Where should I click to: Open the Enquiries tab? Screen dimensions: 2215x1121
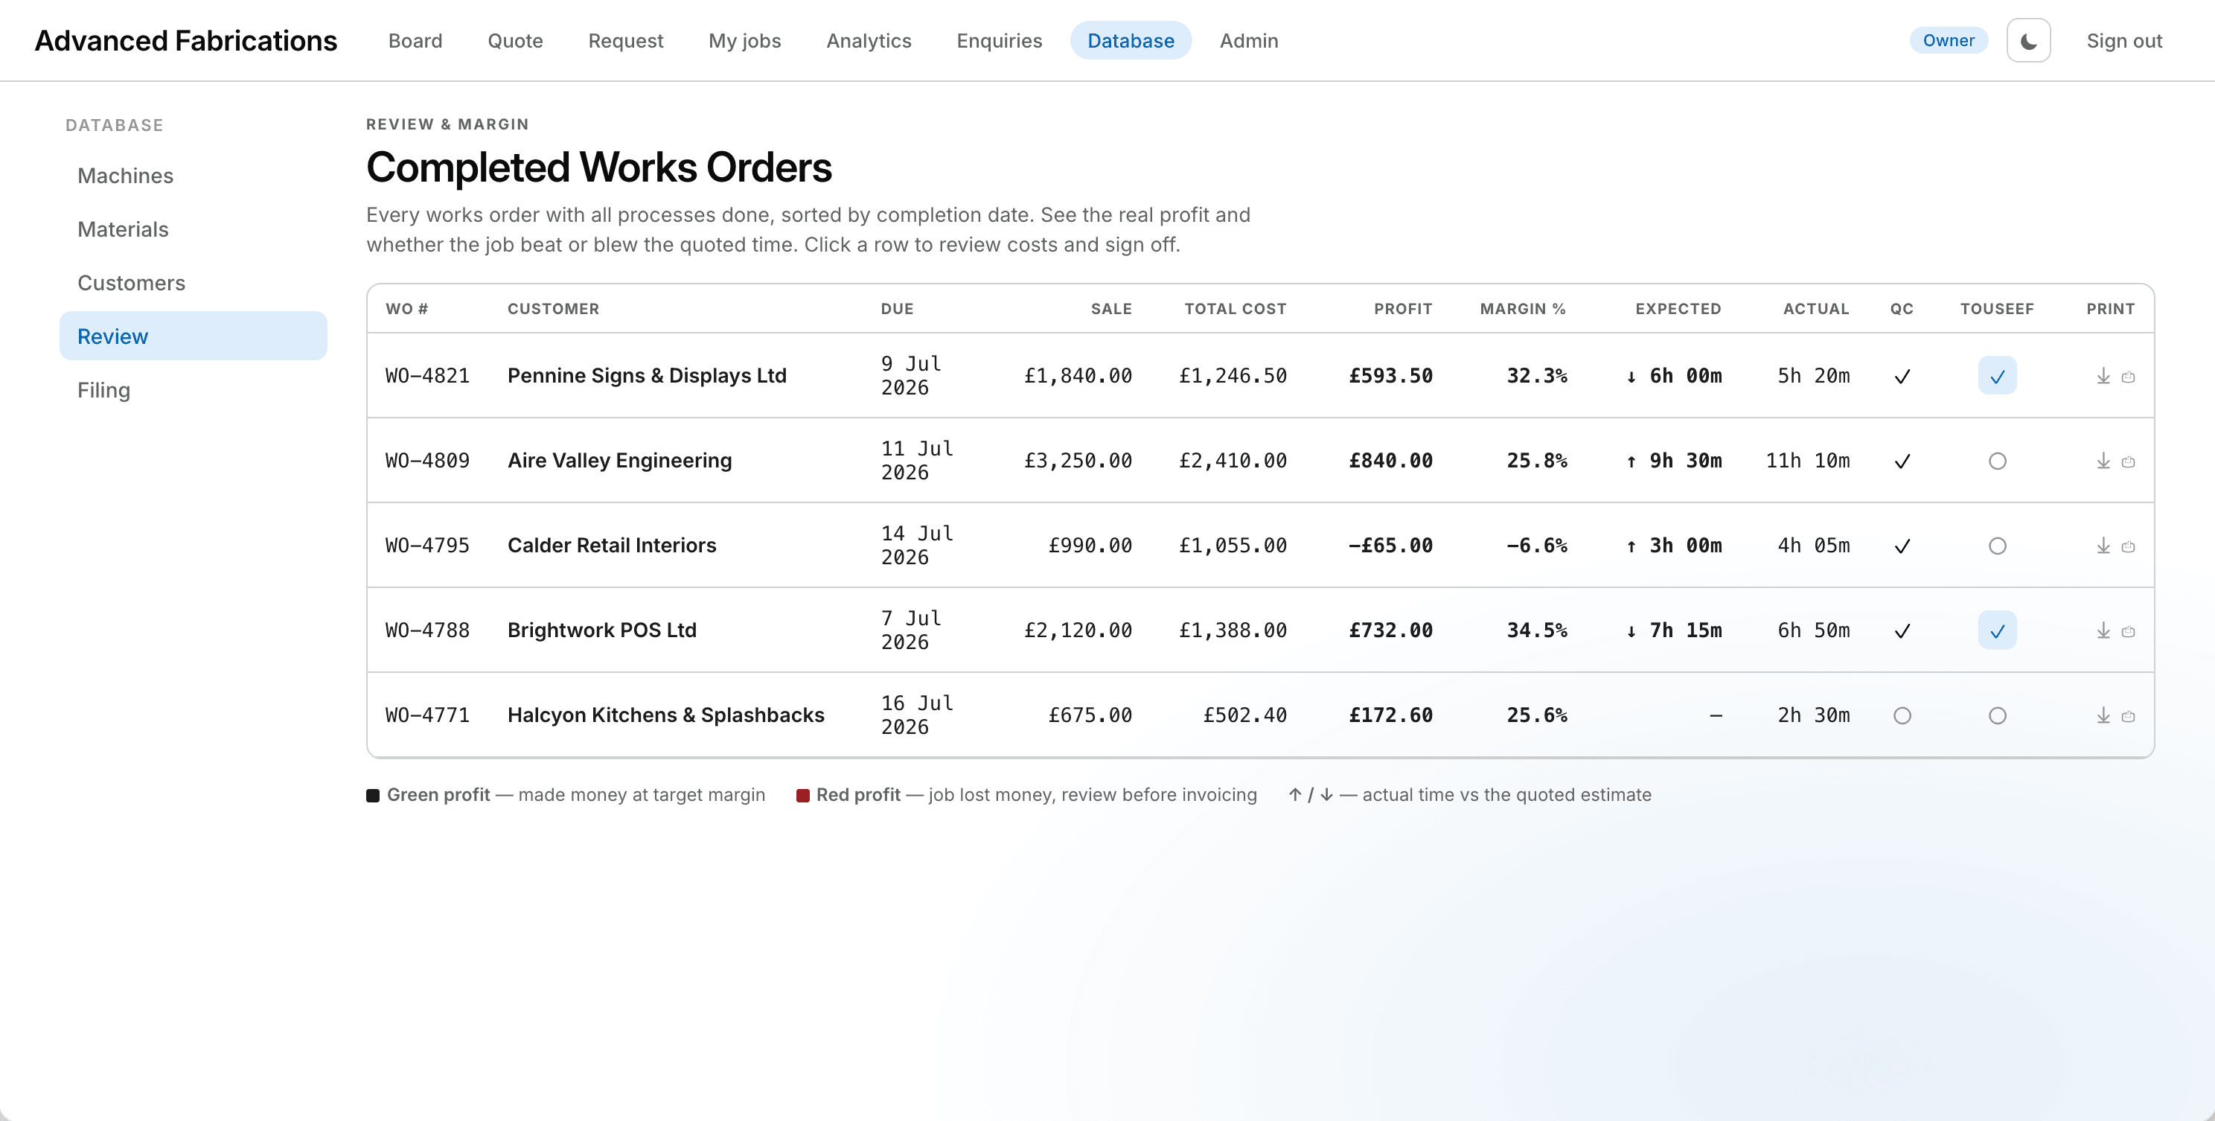(999, 40)
